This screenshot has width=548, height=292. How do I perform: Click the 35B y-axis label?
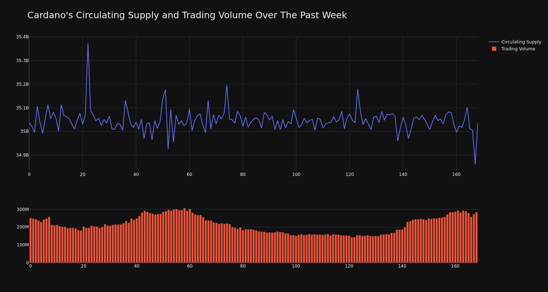[24, 131]
